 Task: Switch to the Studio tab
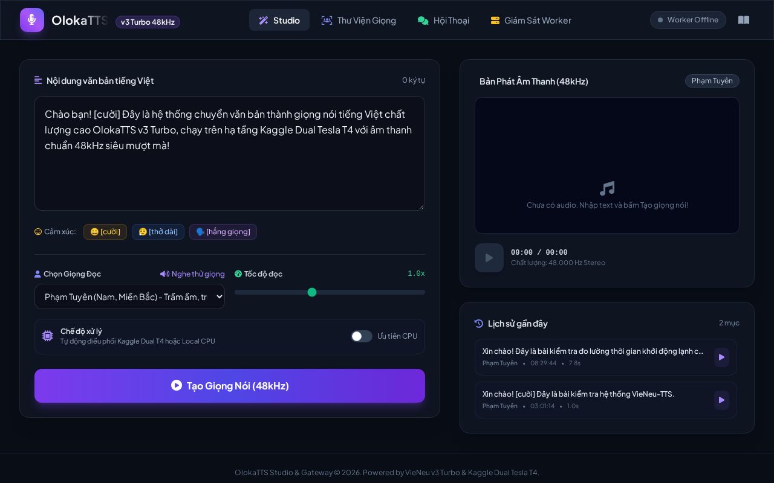coord(279,20)
